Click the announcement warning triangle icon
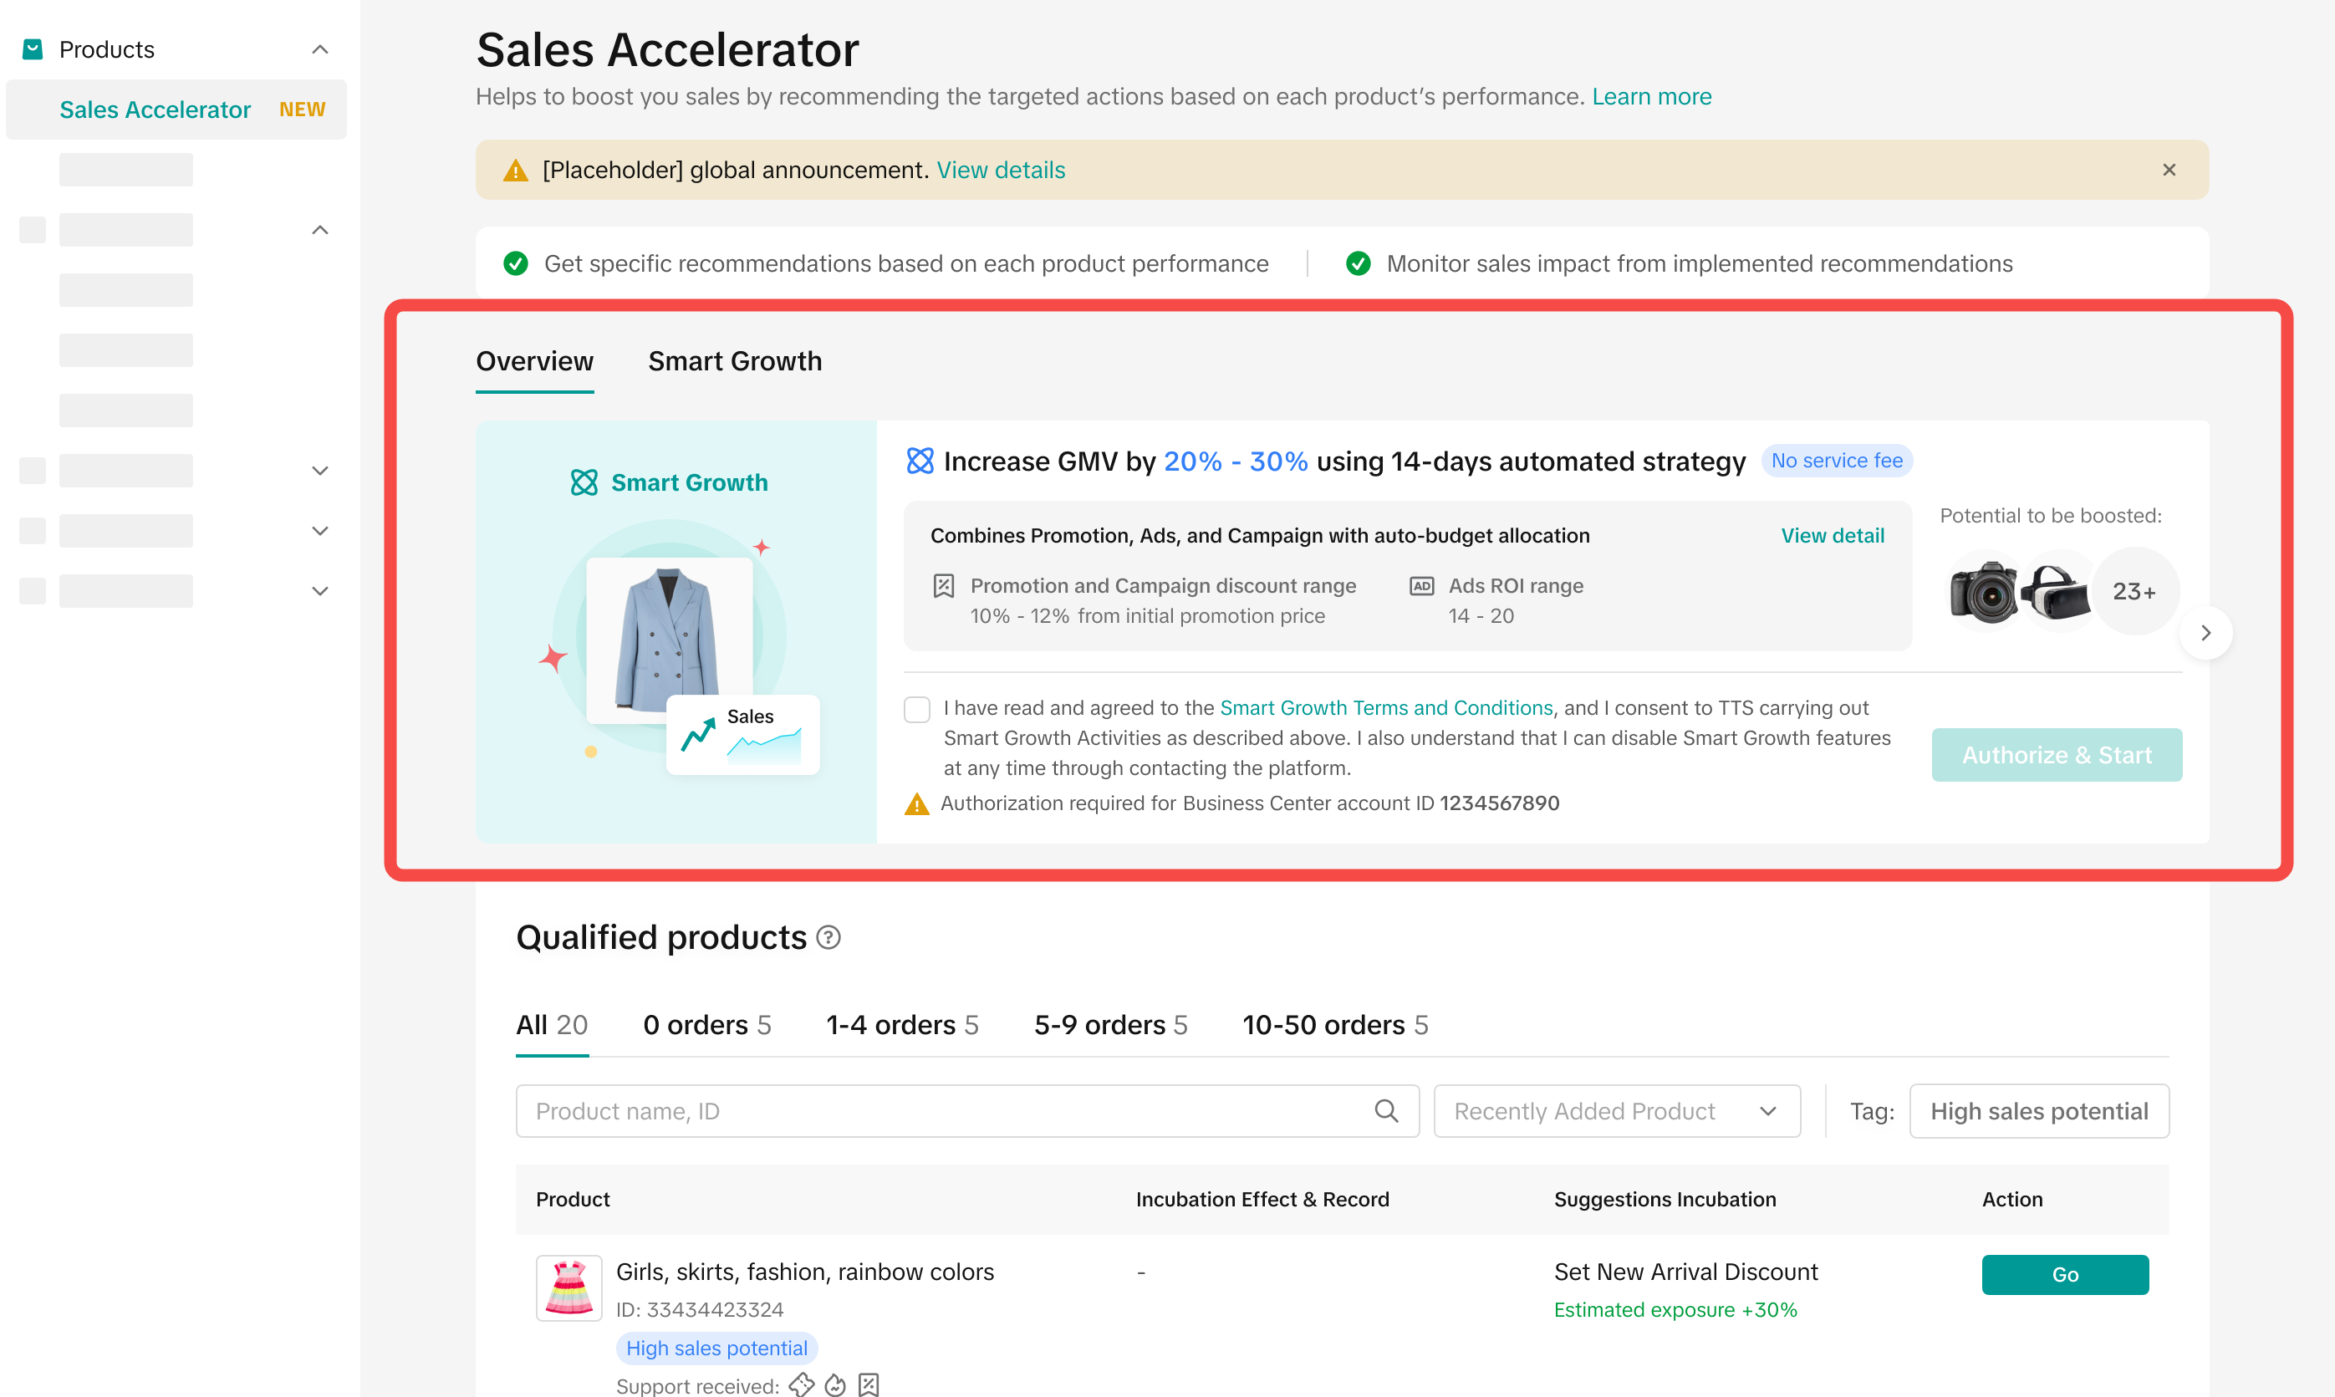This screenshot has height=1397, width=2335. [516, 171]
